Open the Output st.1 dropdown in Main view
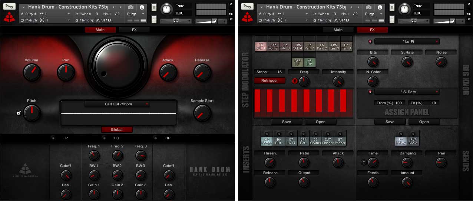Viewport: 473px width, 201px height. [45, 14]
